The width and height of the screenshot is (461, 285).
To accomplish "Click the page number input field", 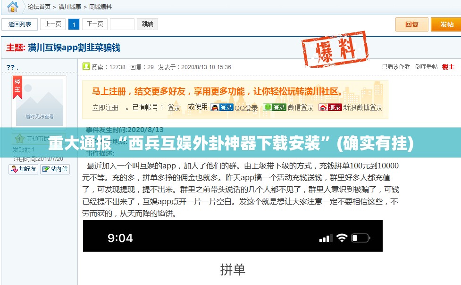I will click(122, 24).
